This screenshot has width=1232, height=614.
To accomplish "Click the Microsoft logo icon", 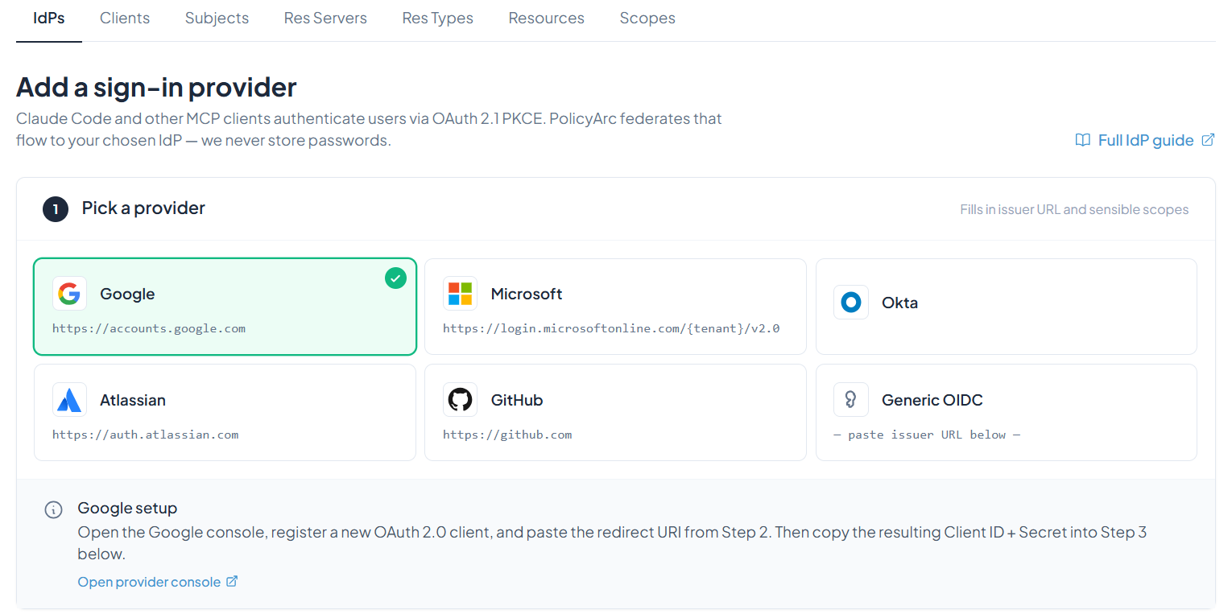I will pos(460,294).
